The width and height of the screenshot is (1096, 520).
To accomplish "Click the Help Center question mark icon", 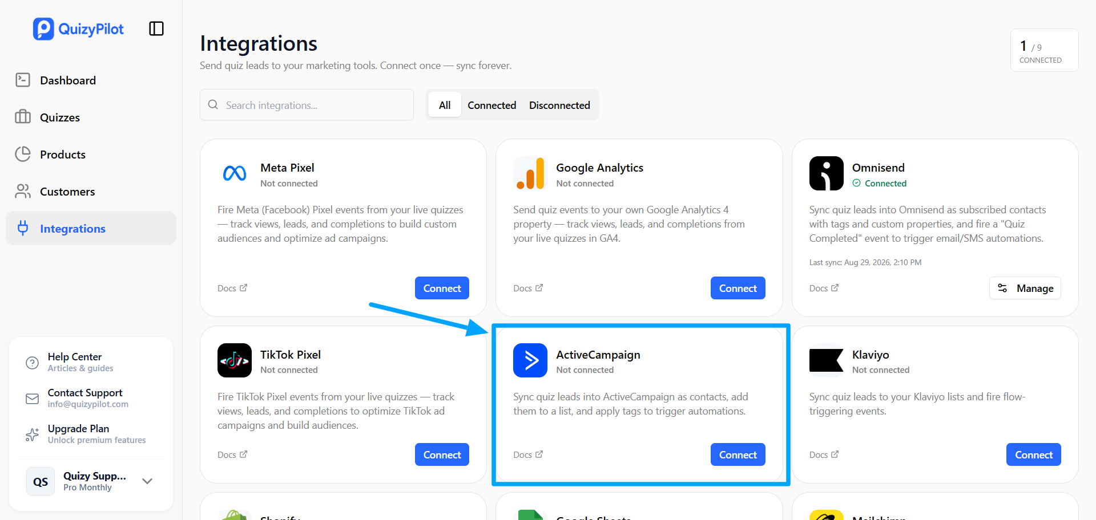I will [x=33, y=363].
